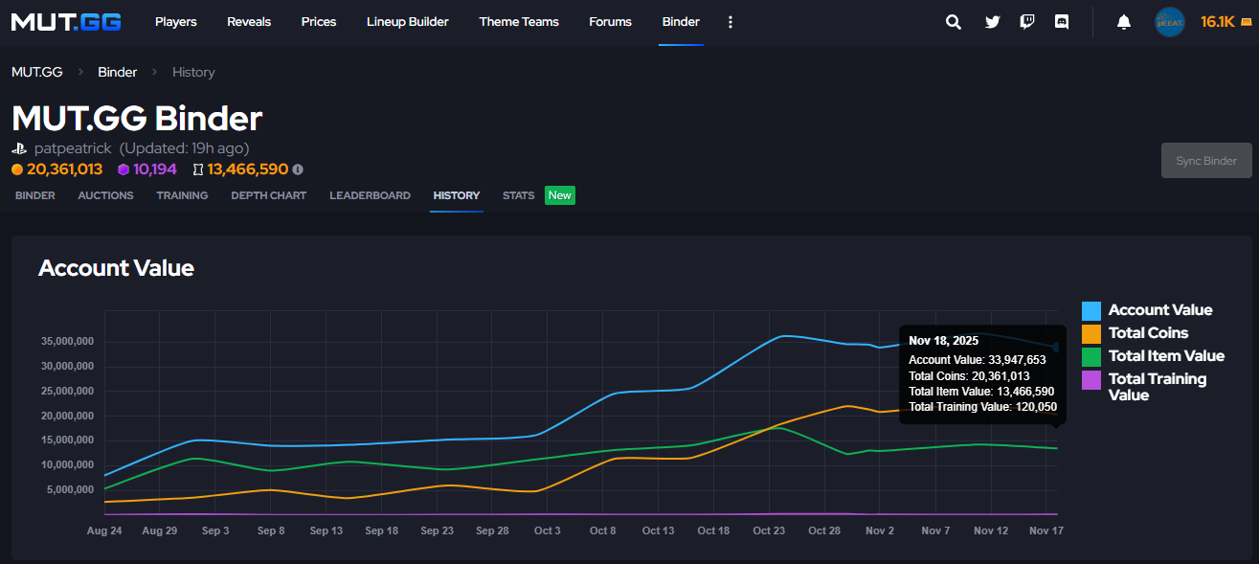Hide the Total Item Value series
This screenshot has width=1259, height=564.
pos(1165,356)
